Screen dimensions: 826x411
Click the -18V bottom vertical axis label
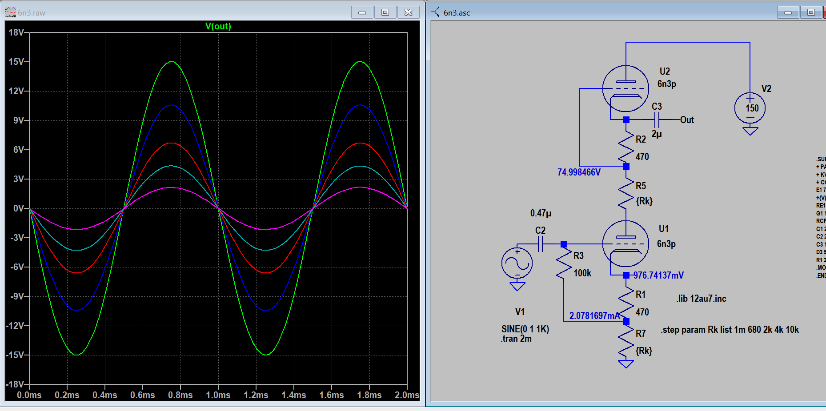(x=15, y=384)
